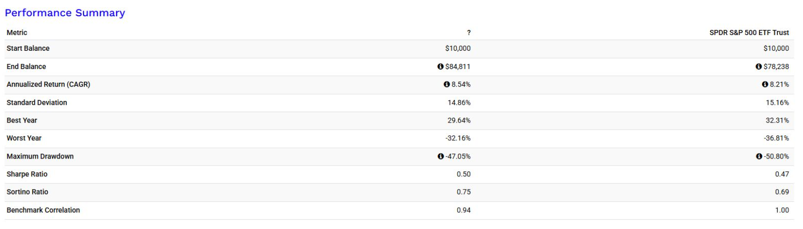The height and width of the screenshot is (229, 803).
Task: Click the Annualized Return (CAGR) label
Action: point(48,84)
